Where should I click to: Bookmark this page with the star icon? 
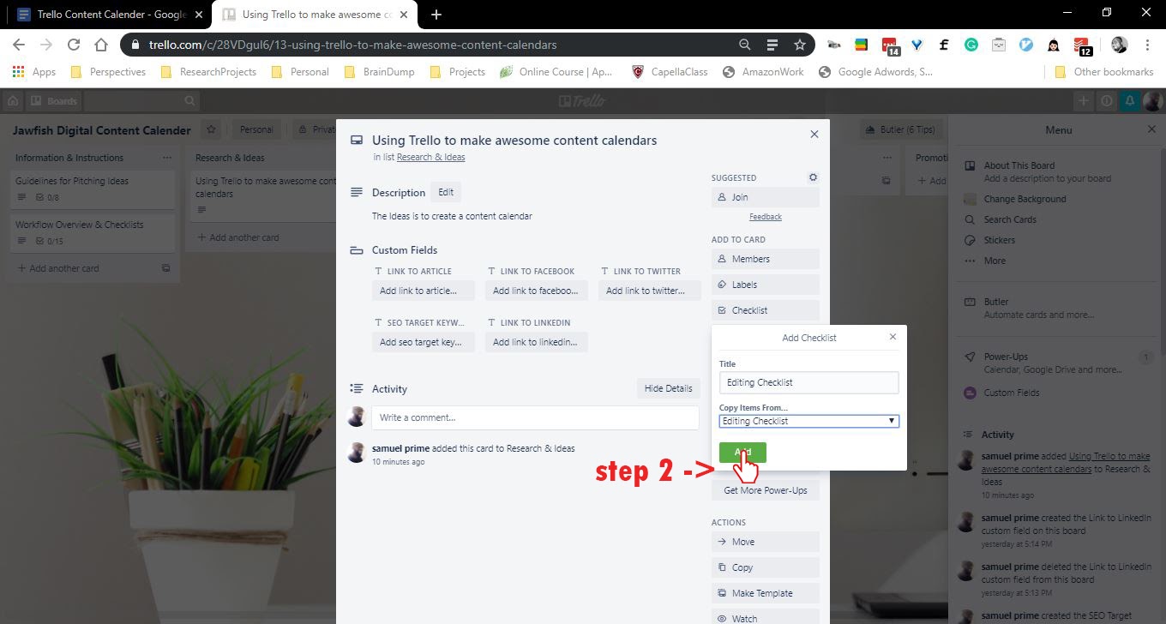(800, 45)
